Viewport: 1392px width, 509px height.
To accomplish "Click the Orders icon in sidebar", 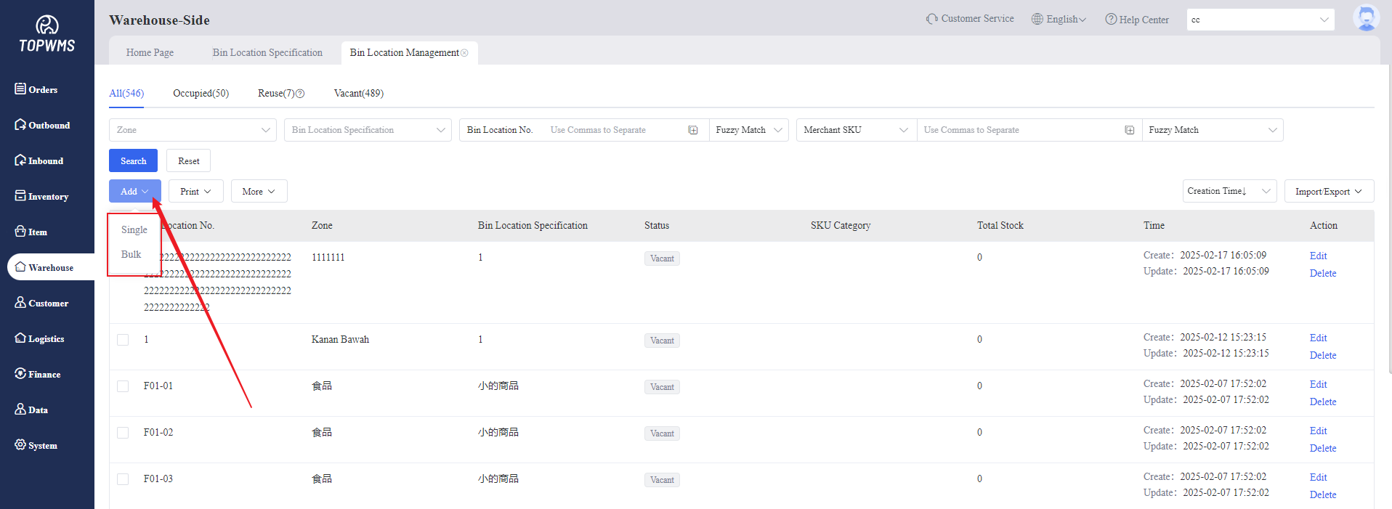I will coord(20,89).
